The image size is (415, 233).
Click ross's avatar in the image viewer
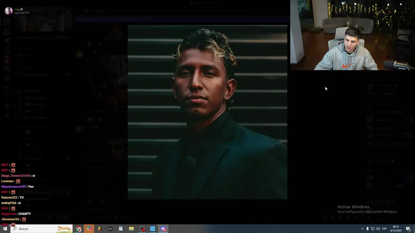pyautogui.click(x=9, y=11)
